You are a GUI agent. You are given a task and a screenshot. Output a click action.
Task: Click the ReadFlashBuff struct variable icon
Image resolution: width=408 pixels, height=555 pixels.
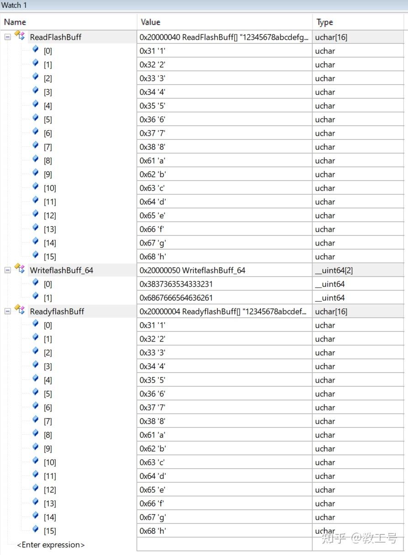[x=20, y=36]
